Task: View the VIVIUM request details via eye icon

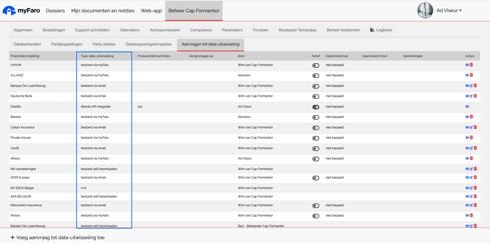Action: (467, 65)
